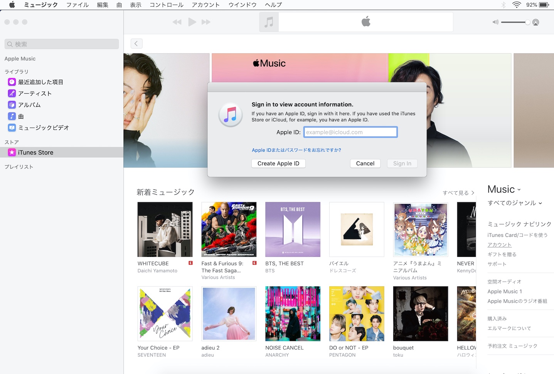The height and width of the screenshot is (374, 554).
Task: Click the Songs note icon
Action: [12, 116]
